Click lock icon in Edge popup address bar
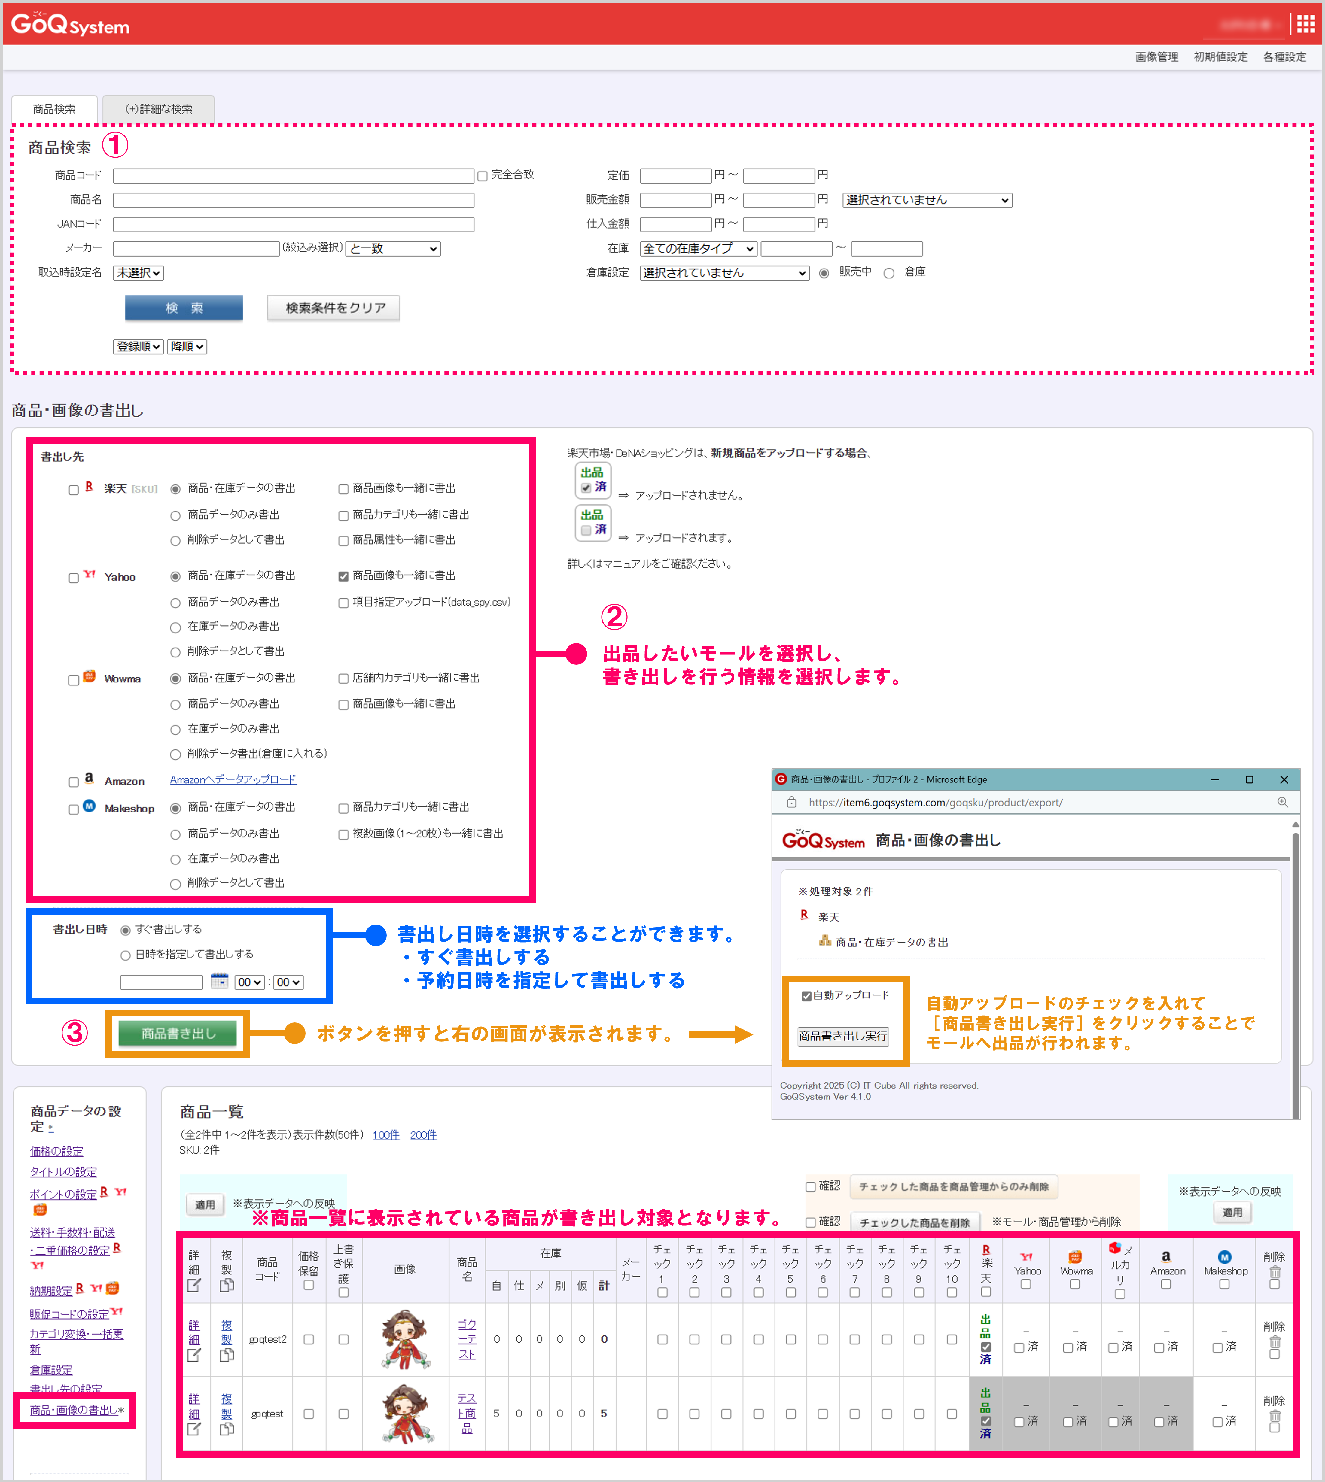This screenshot has width=1325, height=1482. [x=791, y=802]
